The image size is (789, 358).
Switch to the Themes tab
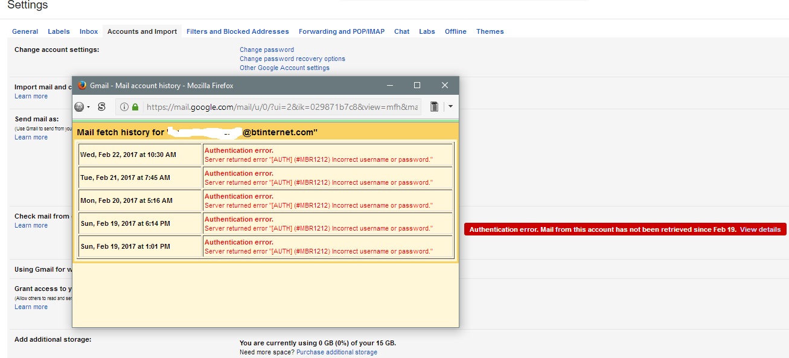tap(490, 31)
